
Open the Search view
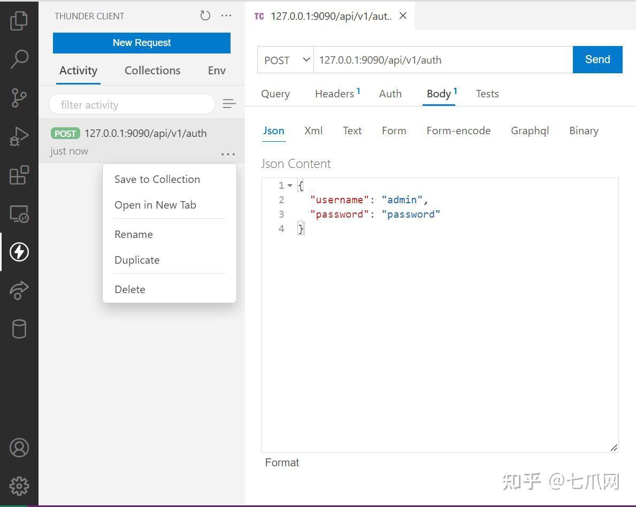pyautogui.click(x=19, y=59)
